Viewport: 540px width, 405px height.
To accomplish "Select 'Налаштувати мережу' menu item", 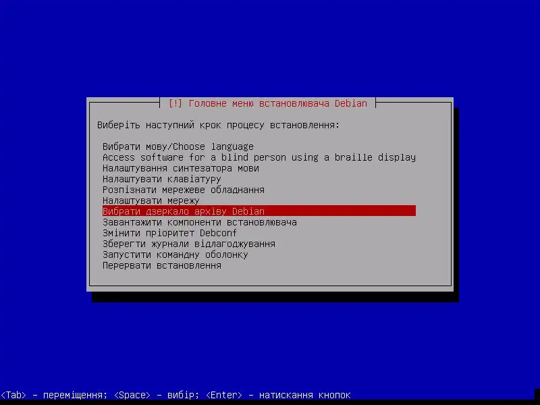I will [259, 200].
